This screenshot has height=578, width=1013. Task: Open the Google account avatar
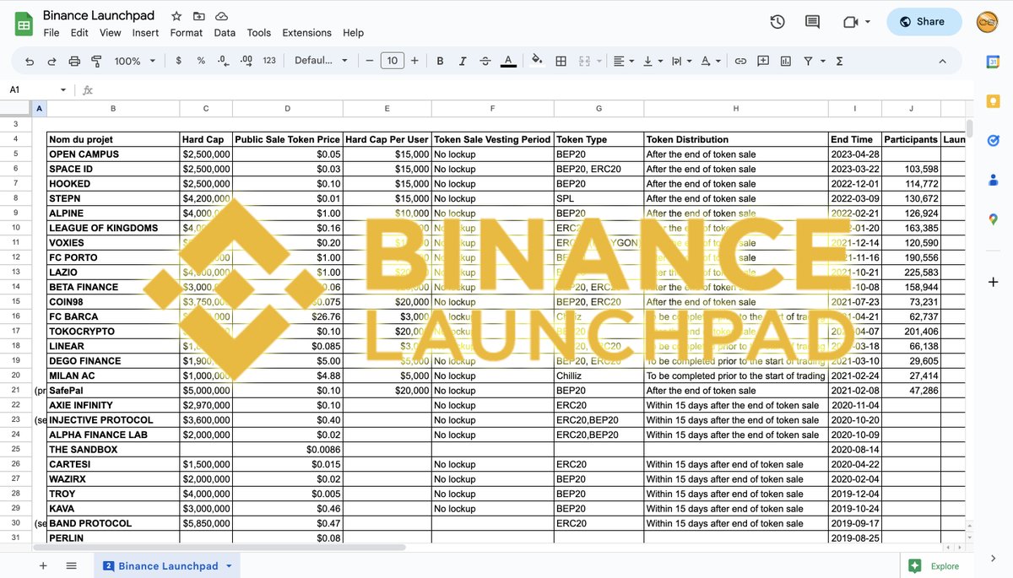[988, 22]
